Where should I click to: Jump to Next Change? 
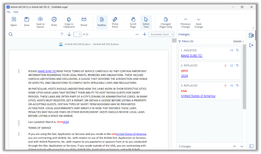[199, 23]
